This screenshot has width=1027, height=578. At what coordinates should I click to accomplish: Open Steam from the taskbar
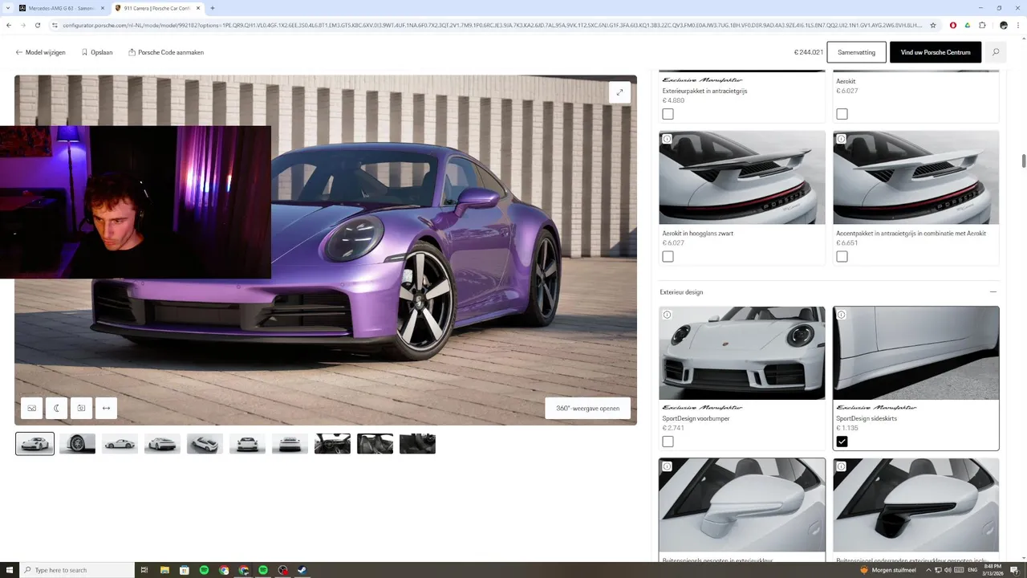302,570
